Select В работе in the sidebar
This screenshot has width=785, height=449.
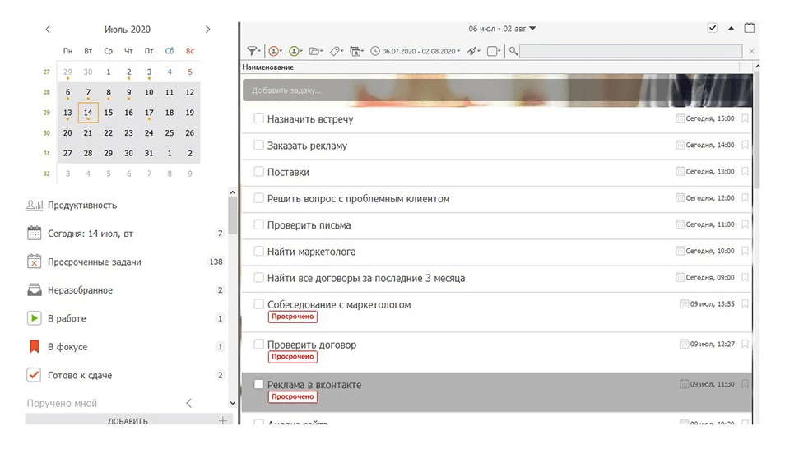click(x=67, y=318)
